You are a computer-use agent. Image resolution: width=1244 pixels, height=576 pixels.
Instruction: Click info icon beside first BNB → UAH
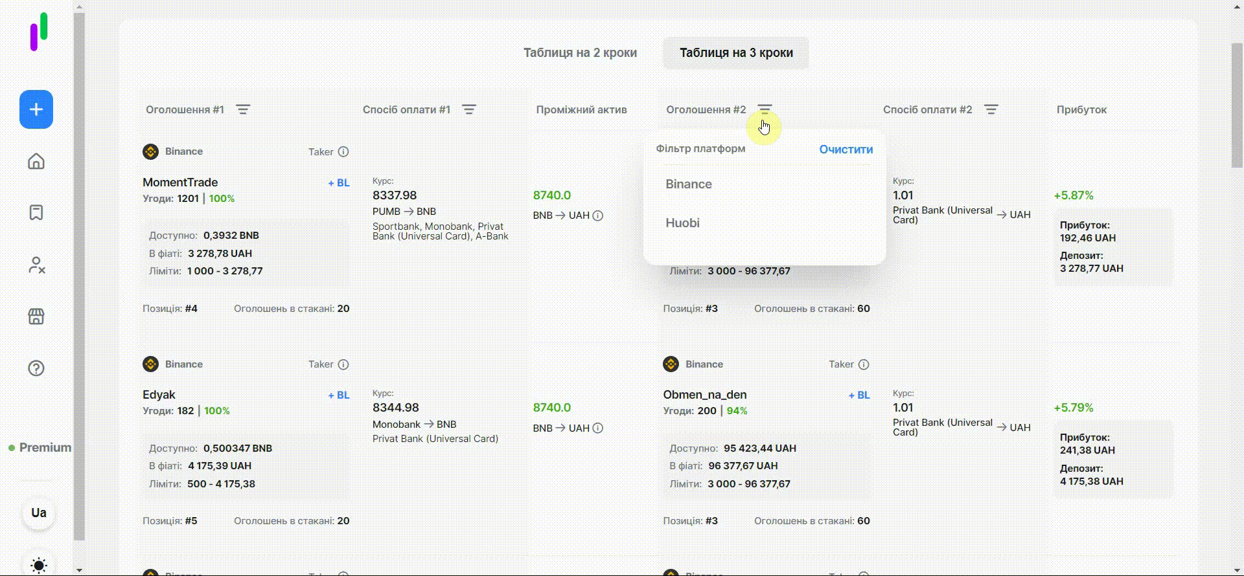point(598,216)
